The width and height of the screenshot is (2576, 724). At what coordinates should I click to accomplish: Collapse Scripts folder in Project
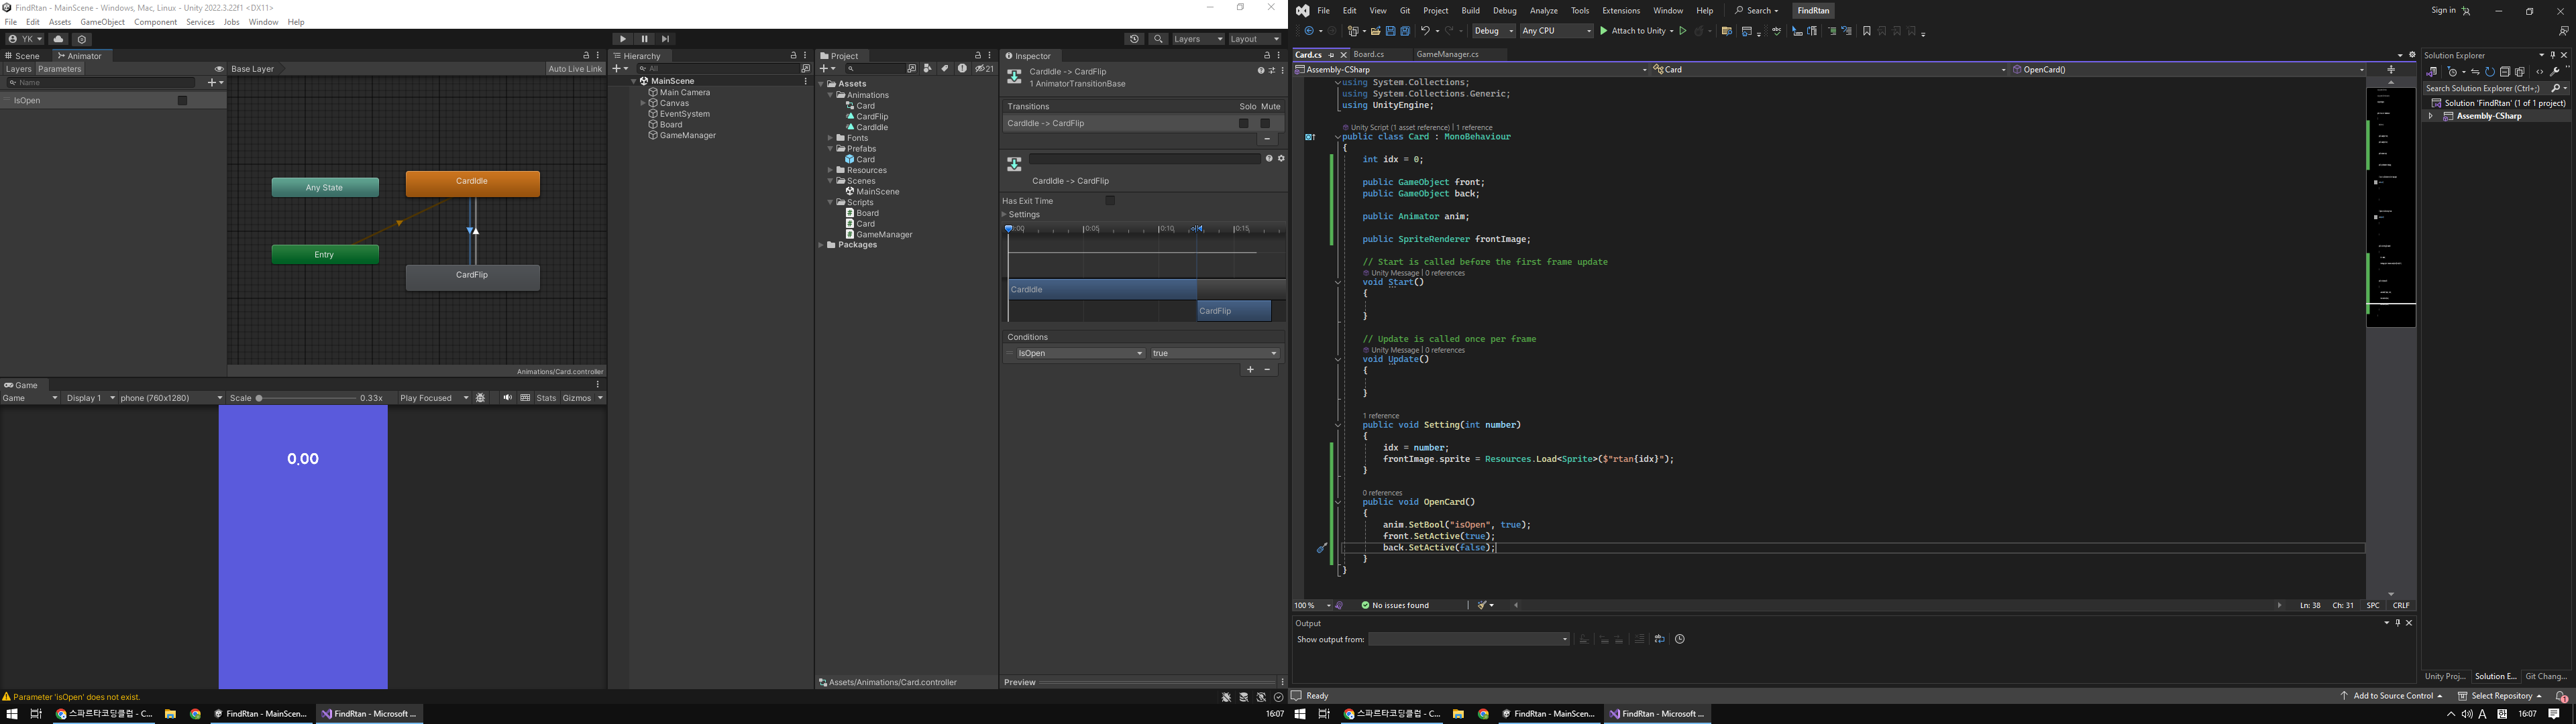coord(830,202)
